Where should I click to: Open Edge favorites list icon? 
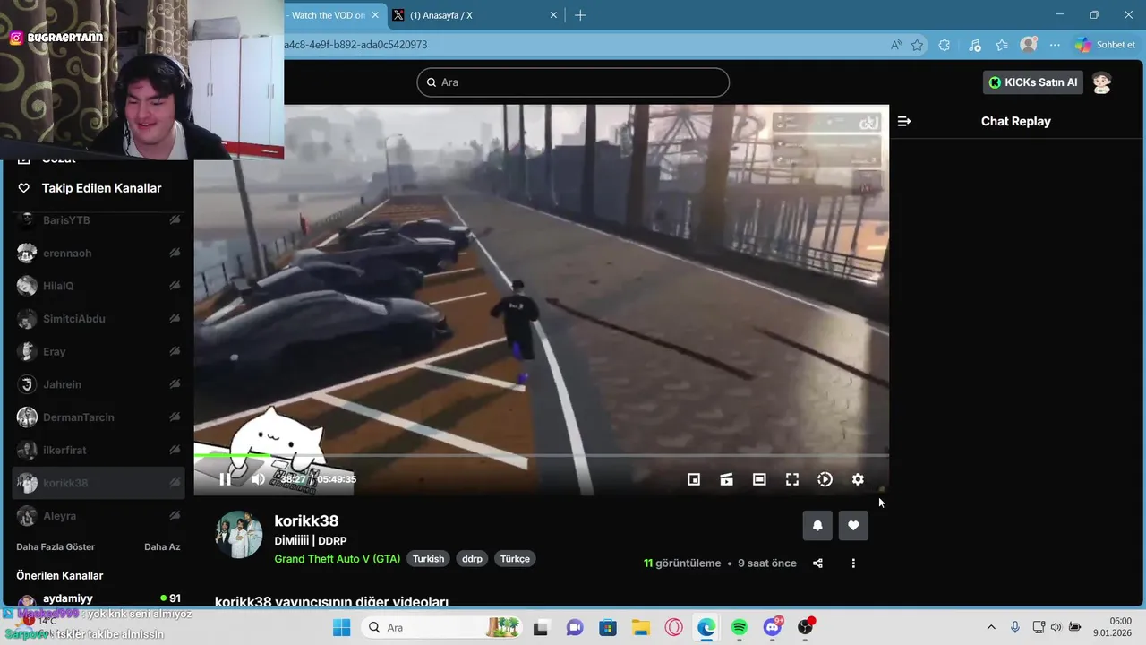click(1002, 45)
